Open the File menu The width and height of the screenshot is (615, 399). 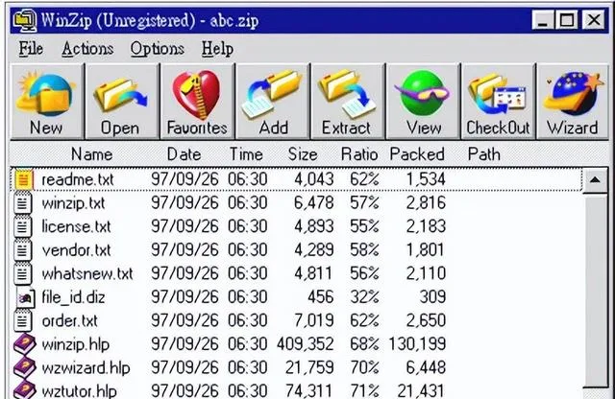[x=31, y=49]
